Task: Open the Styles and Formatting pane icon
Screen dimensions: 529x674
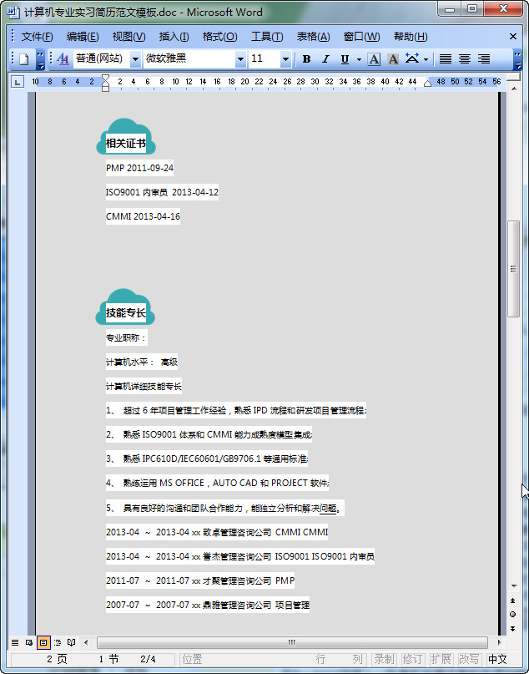Action: (x=63, y=59)
